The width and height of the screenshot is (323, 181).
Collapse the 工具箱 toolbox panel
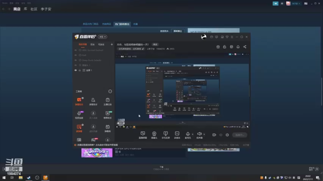point(110,91)
